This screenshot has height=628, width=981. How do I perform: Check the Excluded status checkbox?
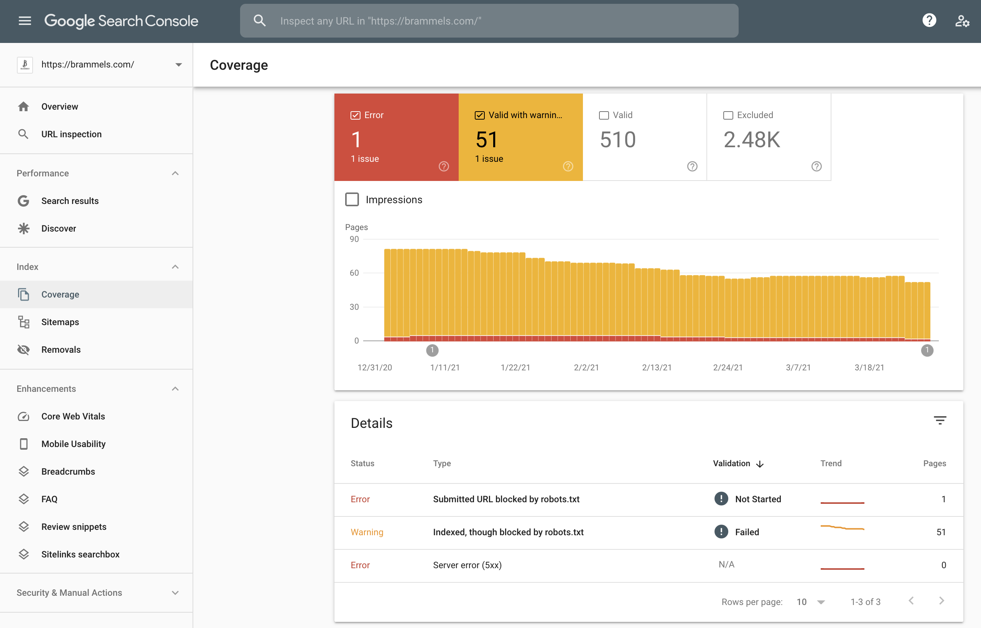coord(728,115)
